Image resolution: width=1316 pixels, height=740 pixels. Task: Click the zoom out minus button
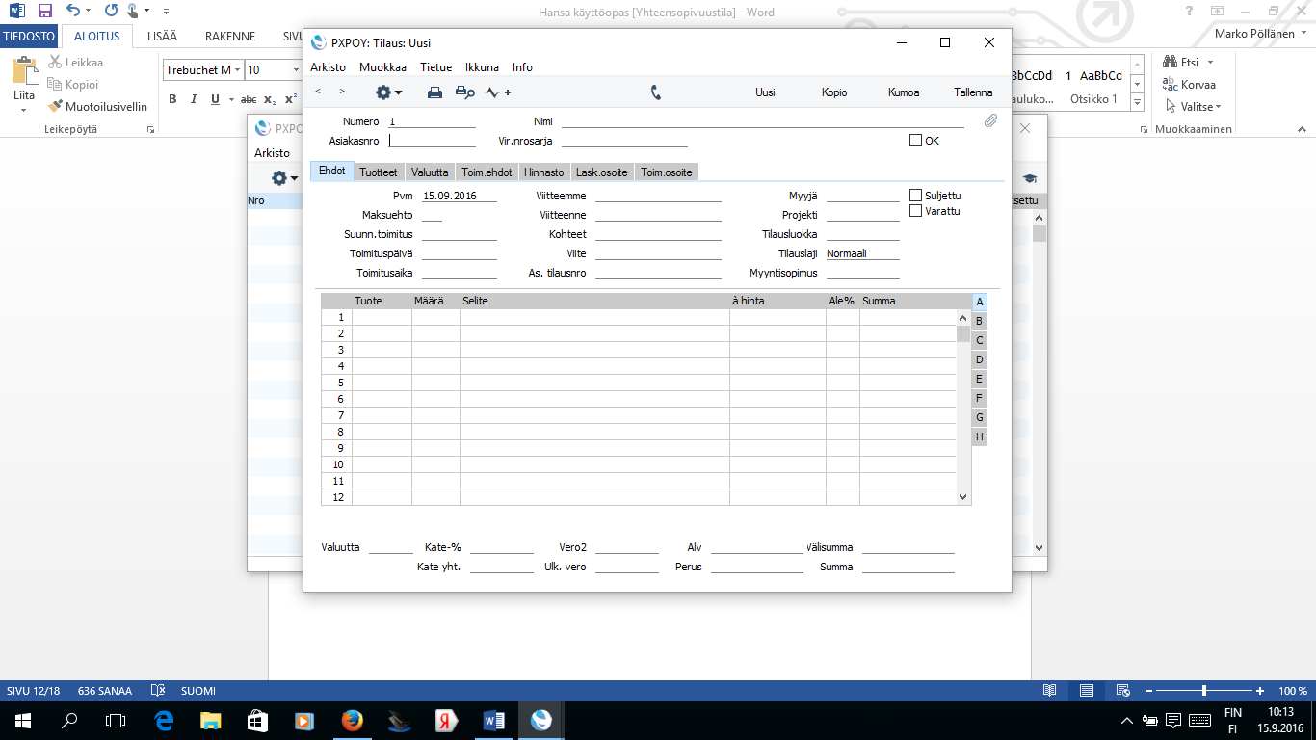[x=1147, y=691]
